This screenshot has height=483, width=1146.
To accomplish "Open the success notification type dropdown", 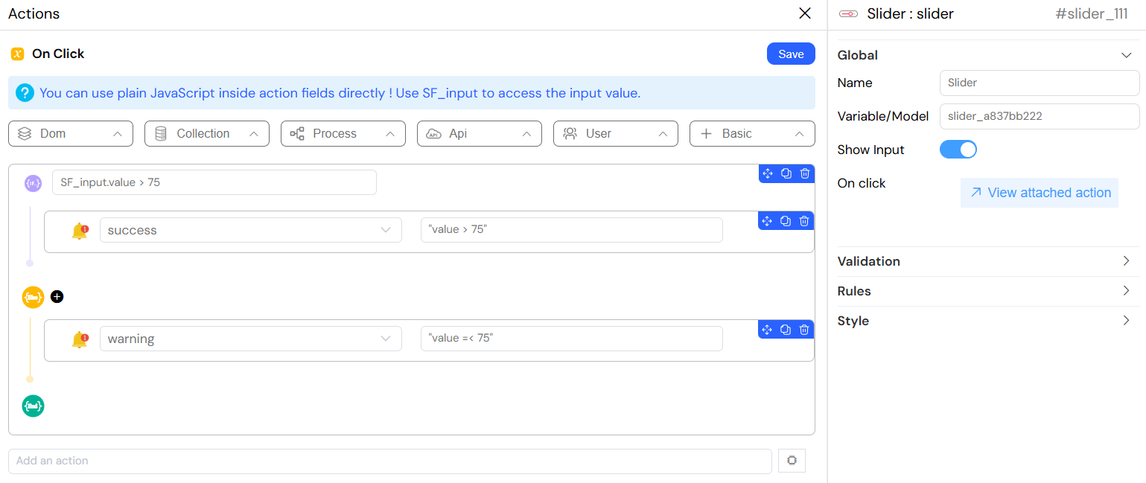I will [x=250, y=230].
